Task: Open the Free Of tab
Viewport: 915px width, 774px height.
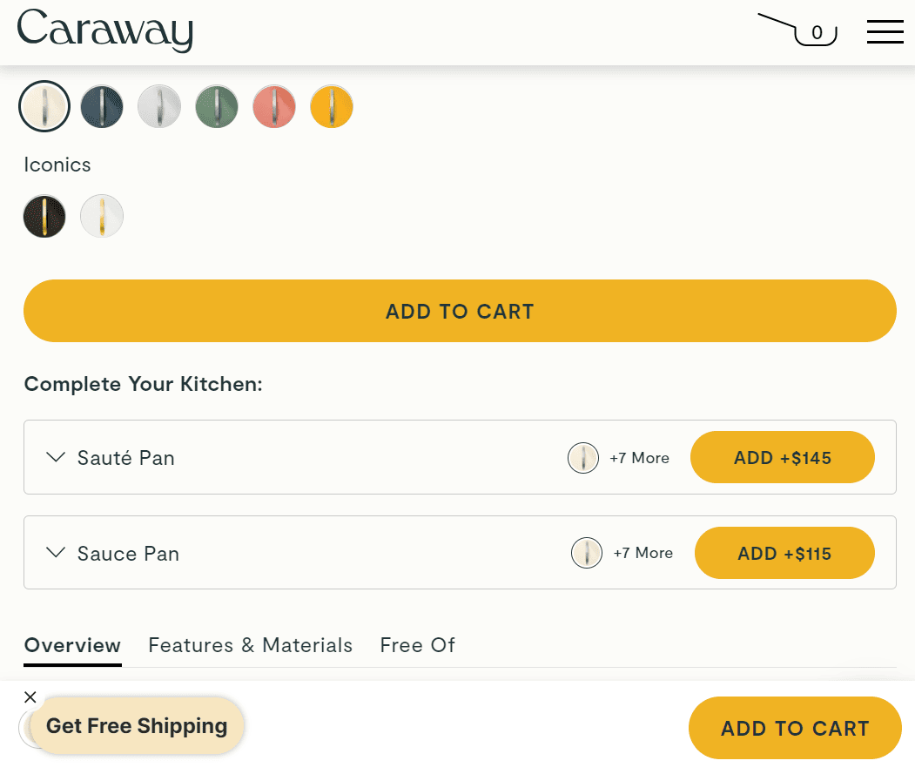Action: [x=417, y=645]
